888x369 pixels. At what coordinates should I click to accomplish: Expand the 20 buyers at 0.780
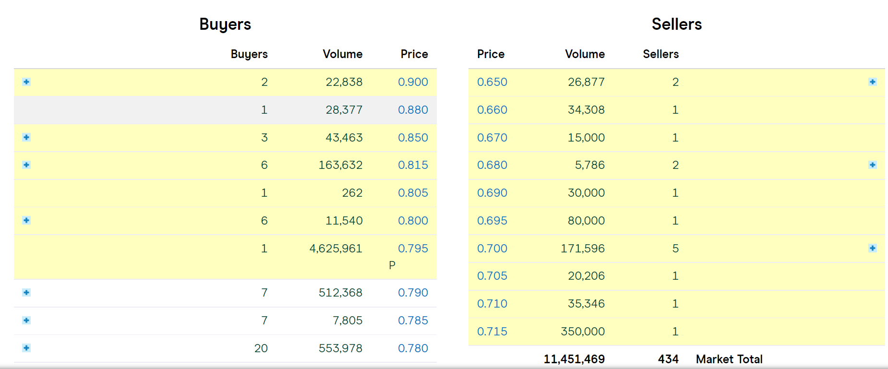tap(26, 348)
